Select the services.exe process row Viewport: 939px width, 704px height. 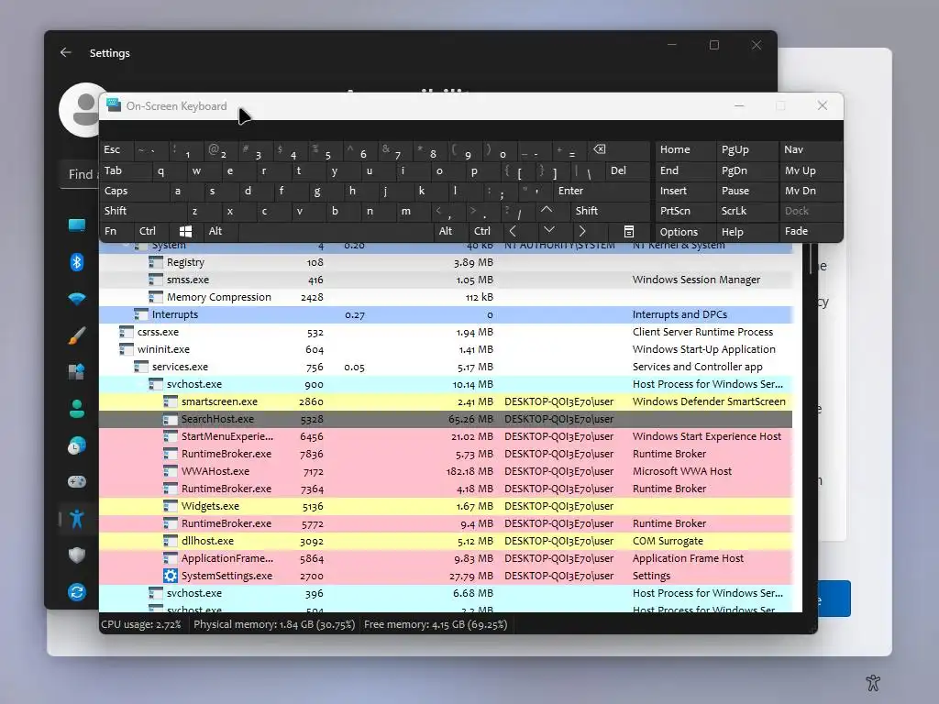click(446, 367)
